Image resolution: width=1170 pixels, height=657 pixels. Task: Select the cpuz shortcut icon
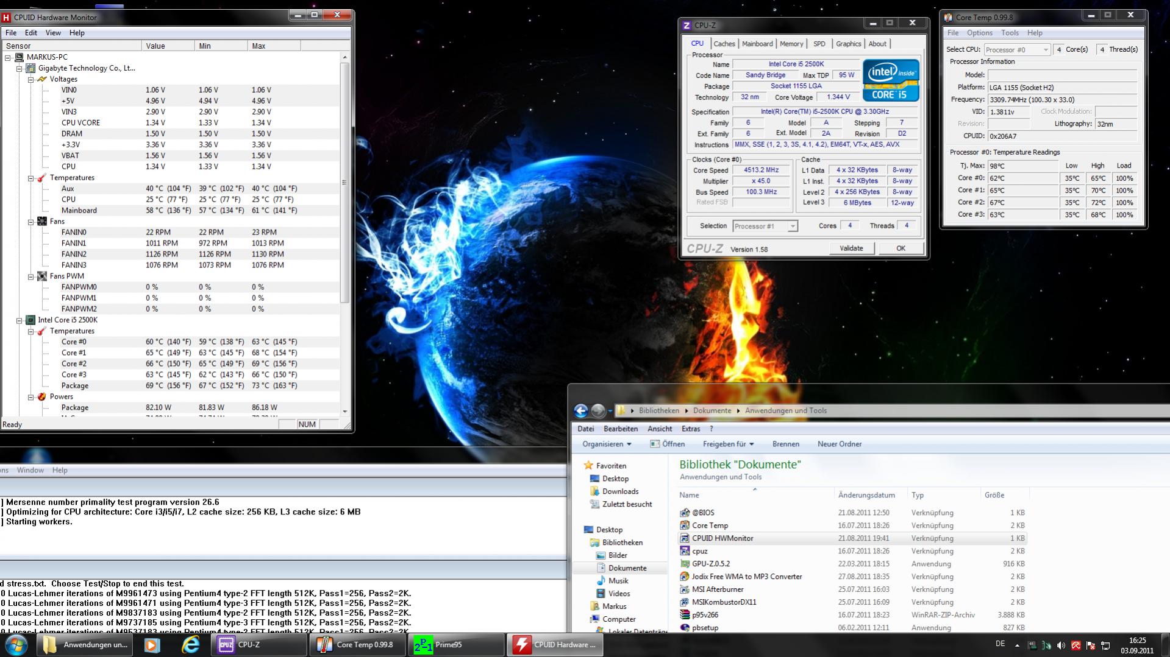pyautogui.click(x=685, y=551)
